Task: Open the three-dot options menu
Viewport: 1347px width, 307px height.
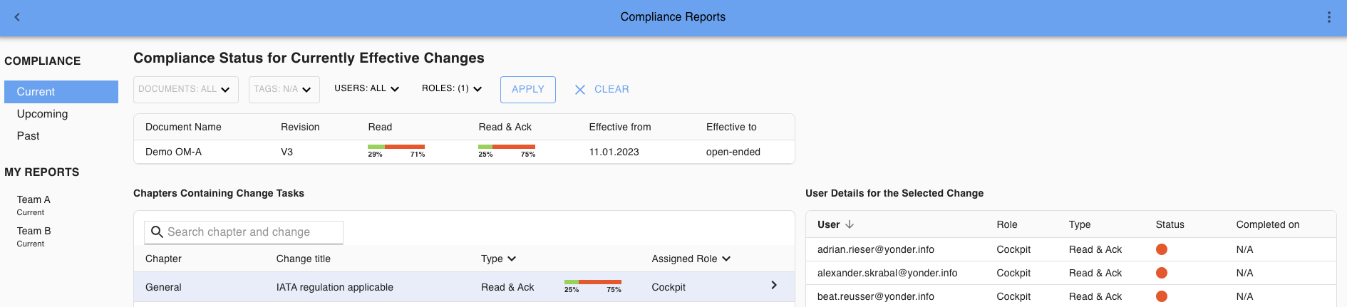Action: [1329, 17]
